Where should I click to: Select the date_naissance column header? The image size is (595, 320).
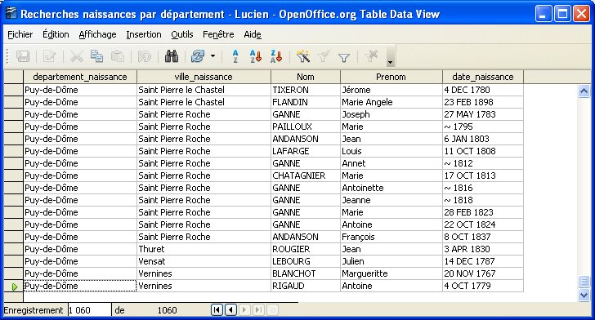[x=483, y=77]
